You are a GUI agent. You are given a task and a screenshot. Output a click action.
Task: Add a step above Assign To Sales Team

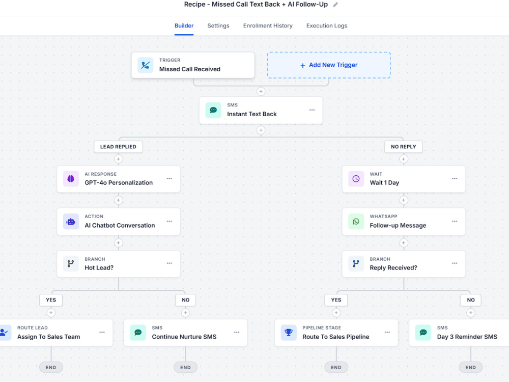coord(51,313)
